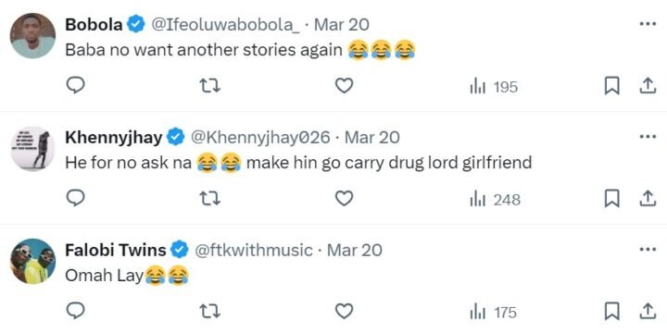Screen dimensions: 667x333
Task: Open more options on Bobola's tweet
Action: tap(648, 24)
